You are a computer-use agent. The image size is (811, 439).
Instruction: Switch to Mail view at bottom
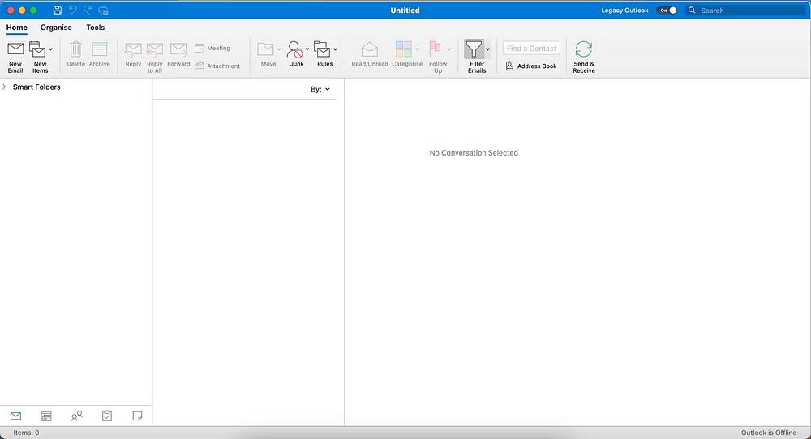click(x=15, y=416)
